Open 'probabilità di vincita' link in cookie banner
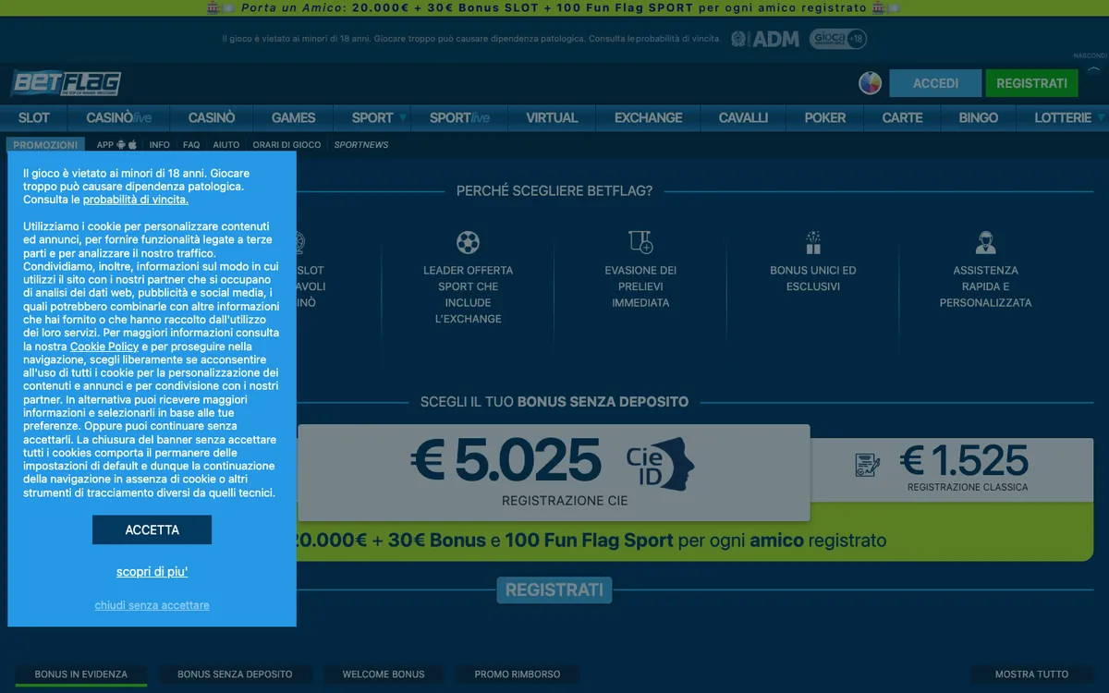 (x=136, y=200)
